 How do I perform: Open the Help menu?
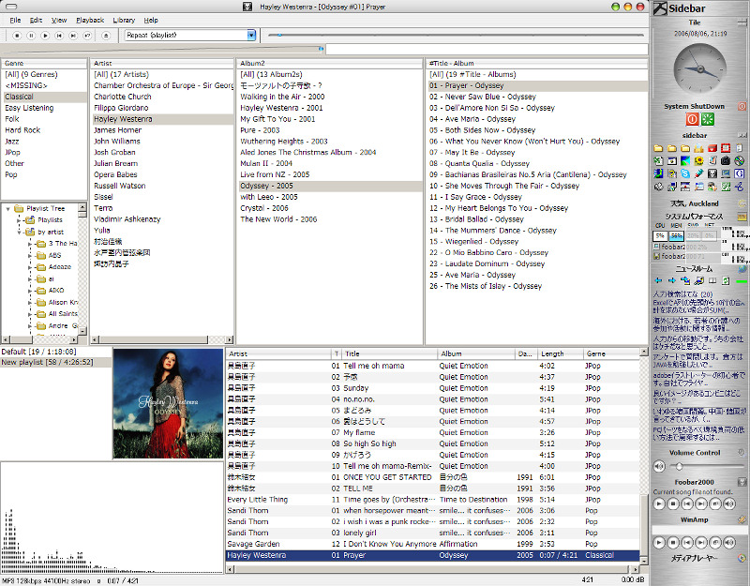[x=151, y=20]
